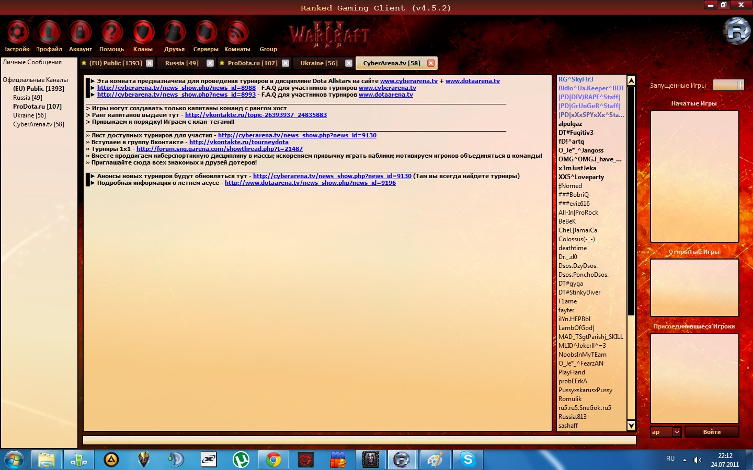Select user RG^SkyFlr3 in user list
This screenshot has width=753, height=470.
pos(576,79)
